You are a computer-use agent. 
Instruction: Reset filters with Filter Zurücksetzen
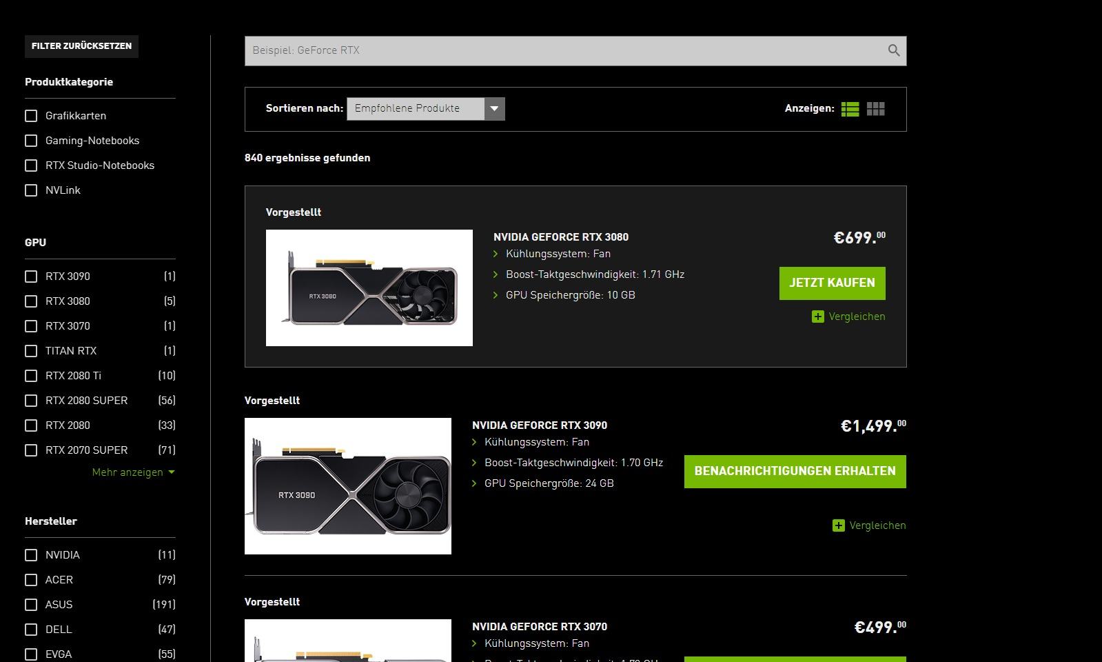point(81,46)
